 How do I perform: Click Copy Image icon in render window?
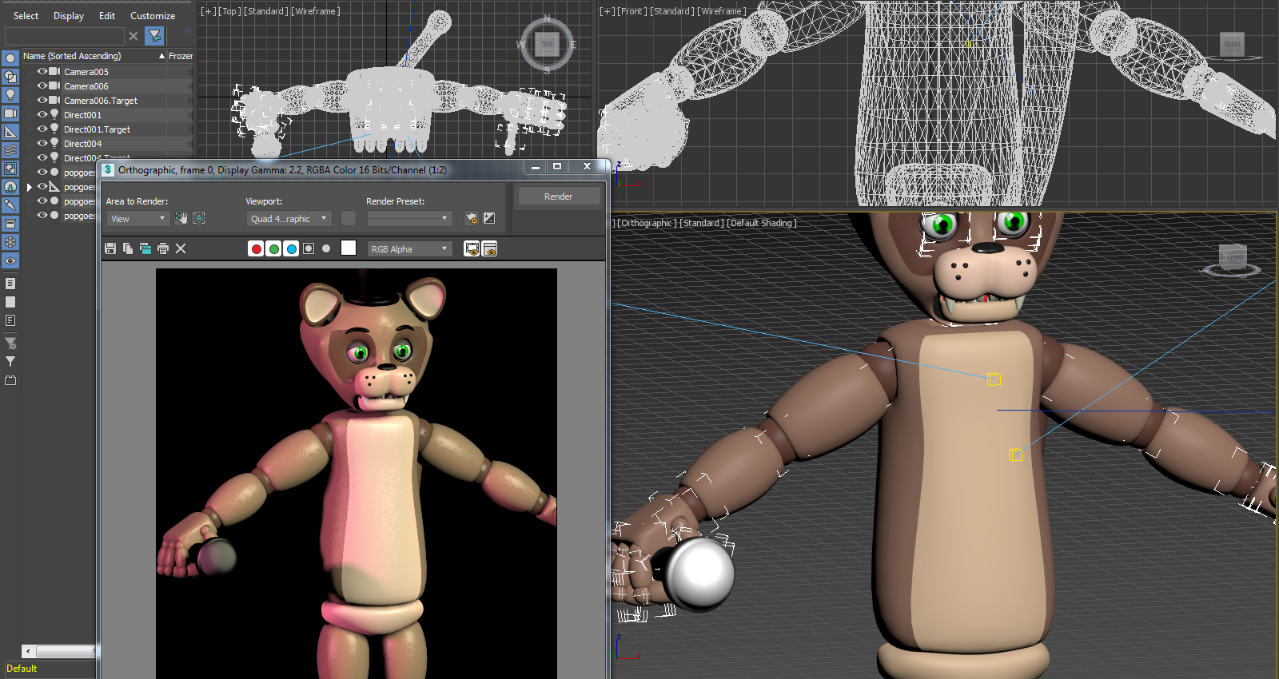coord(128,248)
